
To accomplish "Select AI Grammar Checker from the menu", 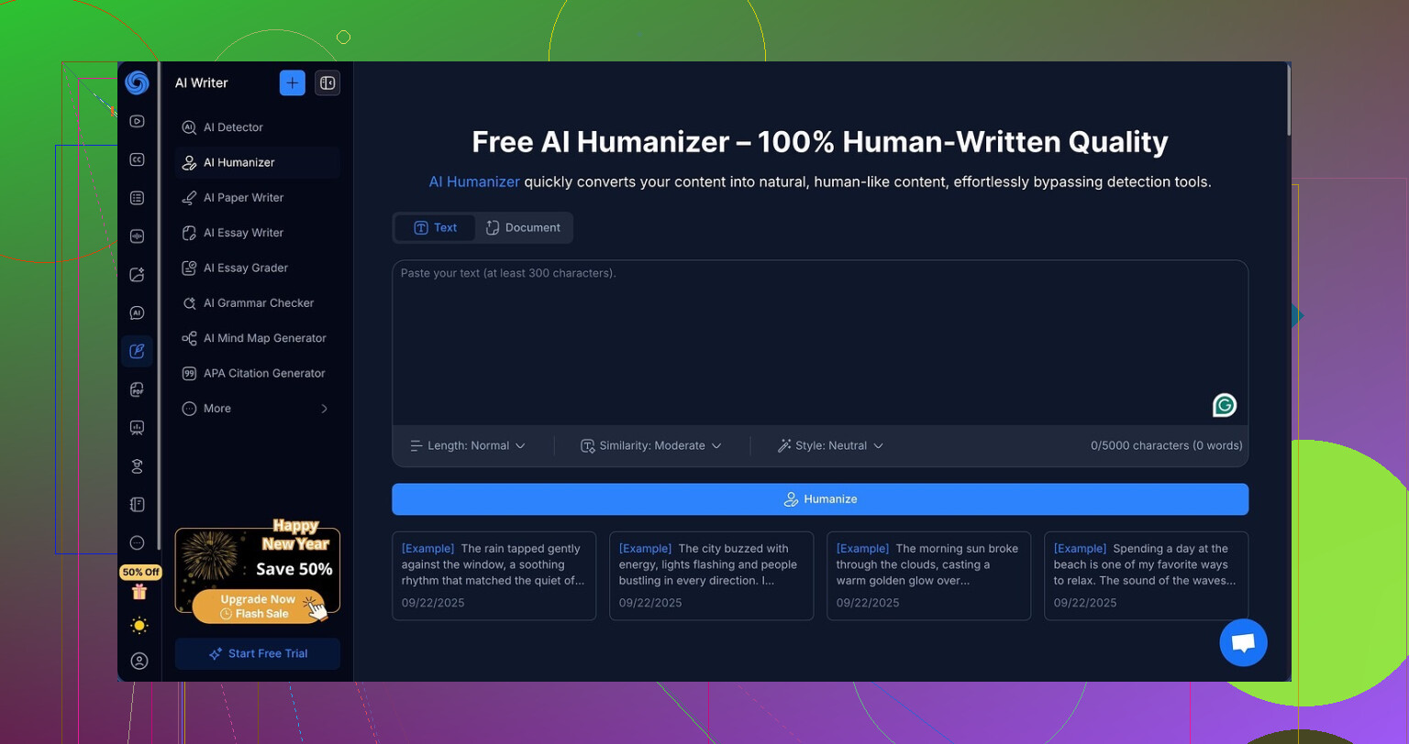I will click(258, 302).
